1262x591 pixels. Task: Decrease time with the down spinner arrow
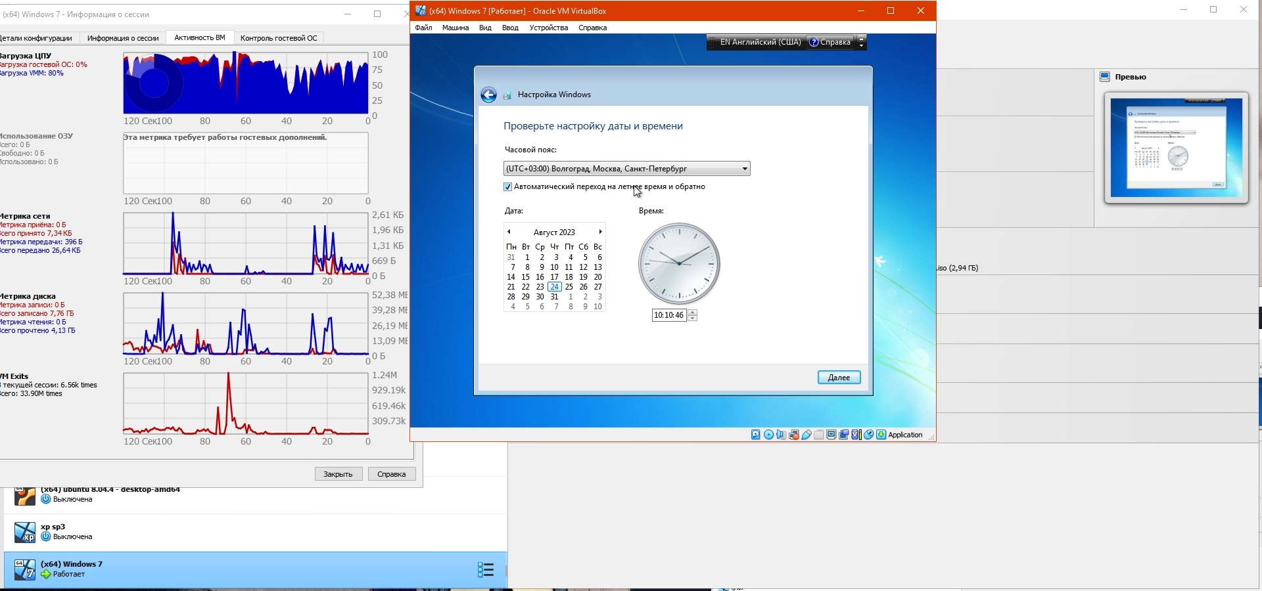pyautogui.click(x=692, y=318)
